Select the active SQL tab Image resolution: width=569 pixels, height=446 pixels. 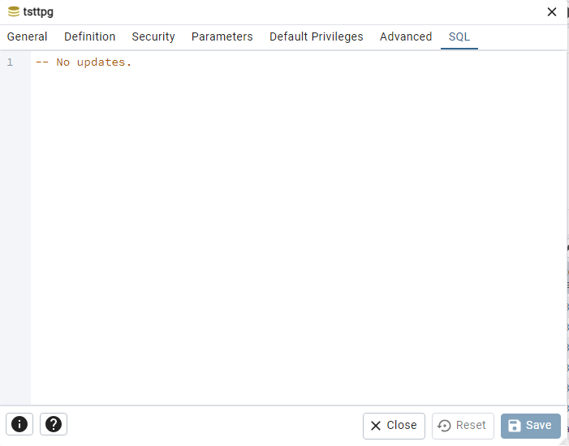(x=459, y=36)
